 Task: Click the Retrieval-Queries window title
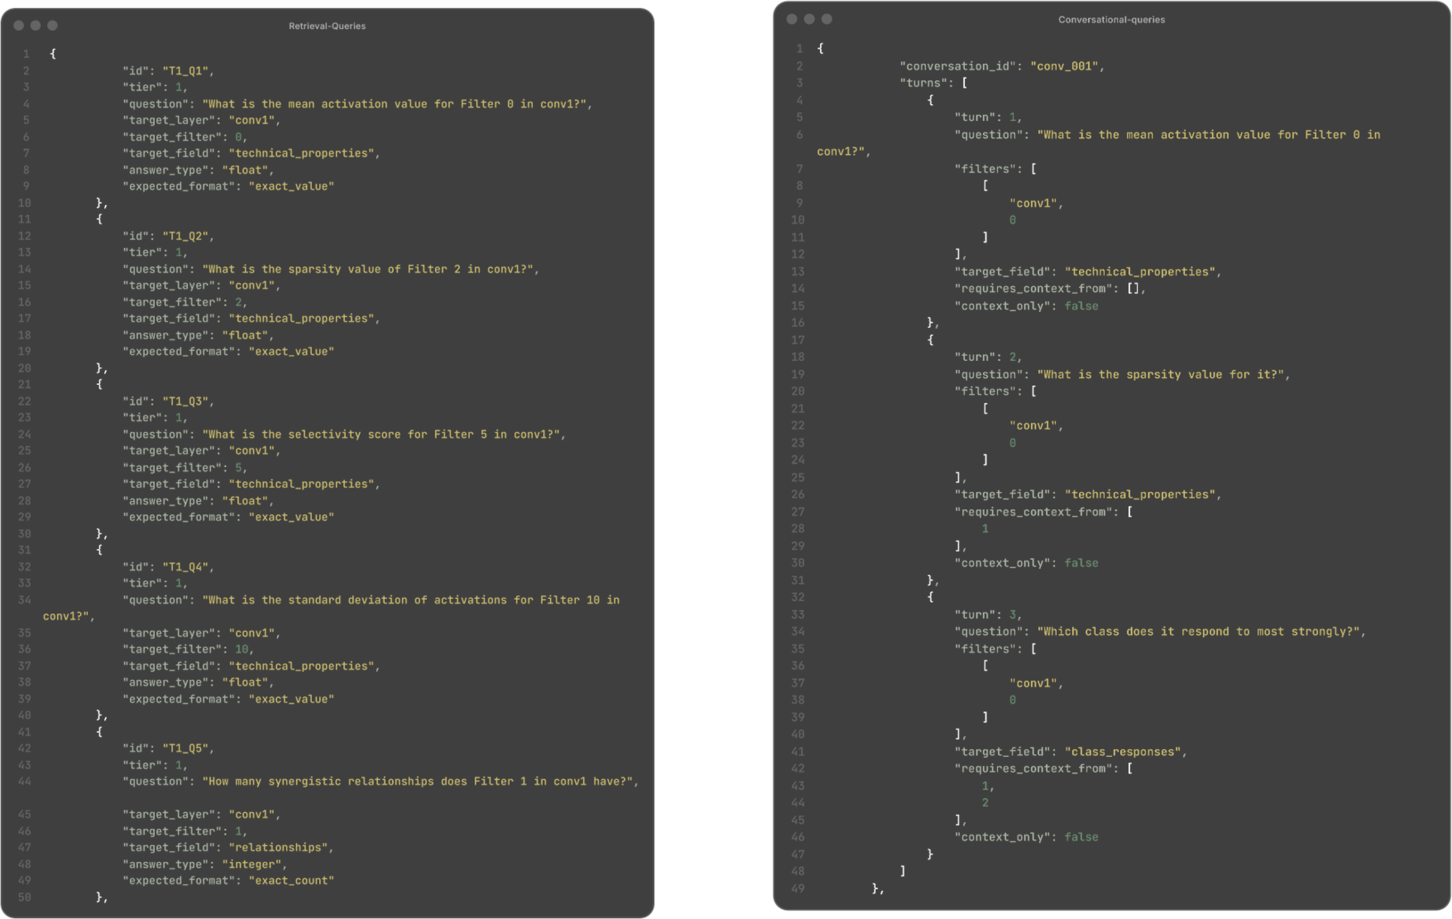tap(327, 26)
